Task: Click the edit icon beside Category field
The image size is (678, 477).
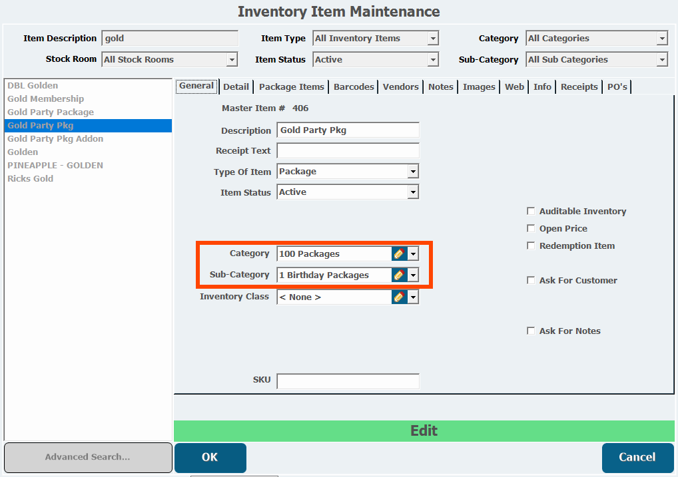Action: (399, 253)
